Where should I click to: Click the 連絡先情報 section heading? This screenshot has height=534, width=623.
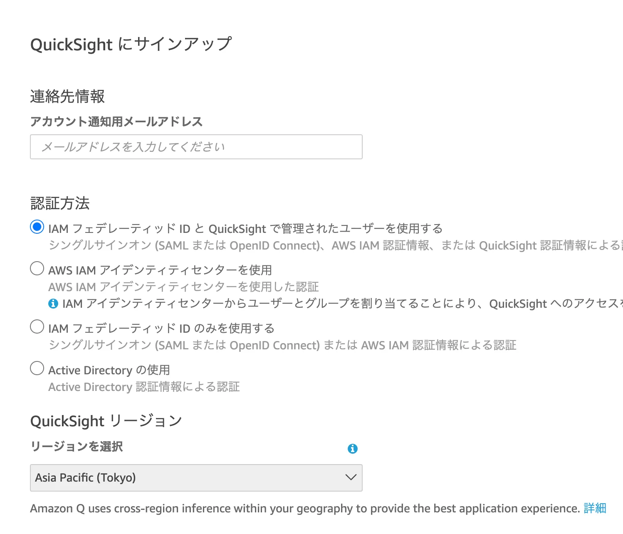pos(67,96)
